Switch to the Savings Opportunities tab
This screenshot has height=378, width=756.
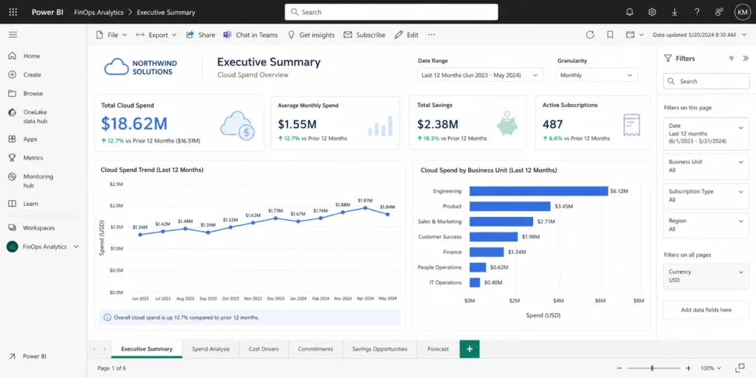point(380,349)
